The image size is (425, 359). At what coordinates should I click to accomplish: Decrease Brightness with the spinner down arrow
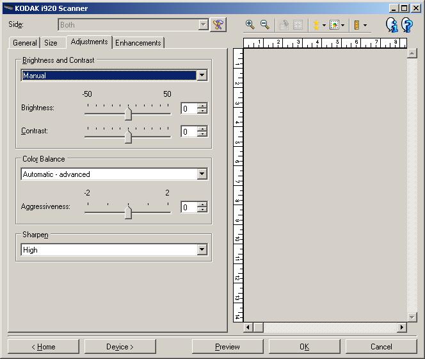202,112
